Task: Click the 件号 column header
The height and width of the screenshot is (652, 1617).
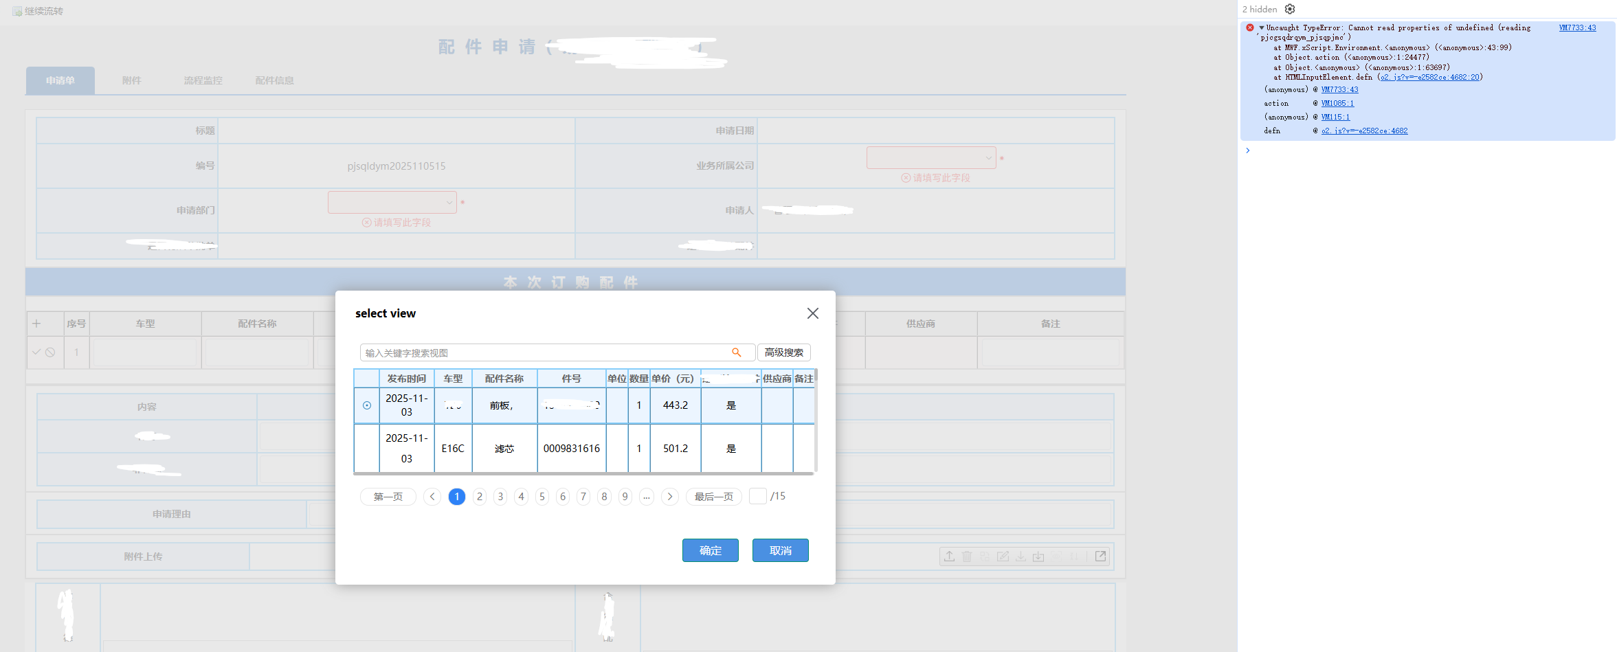Action: pyautogui.click(x=572, y=379)
